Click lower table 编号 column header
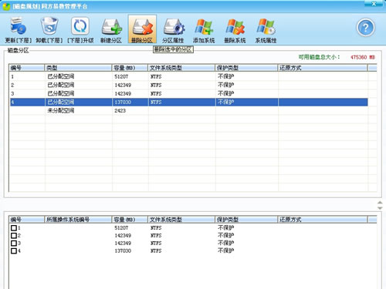The width and height of the screenshot is (386, 289). 27,220
